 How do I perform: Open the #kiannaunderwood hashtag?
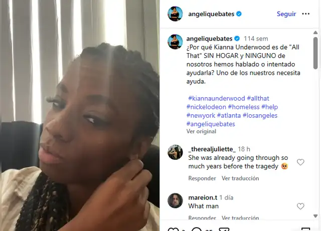216,98
